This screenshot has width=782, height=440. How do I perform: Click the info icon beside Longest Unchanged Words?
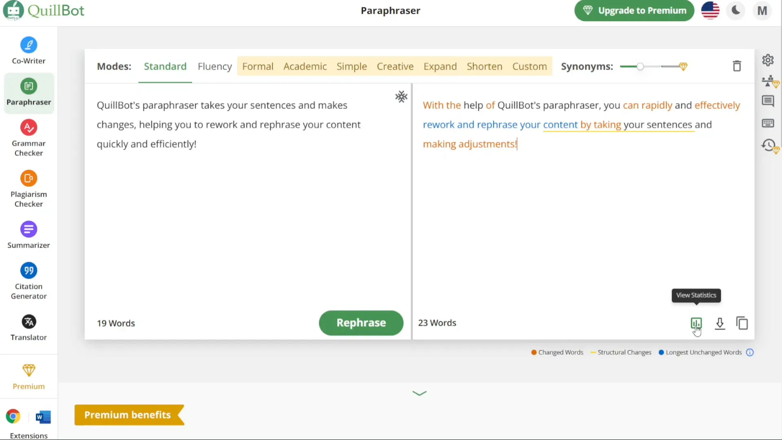(x=750, y=352)
